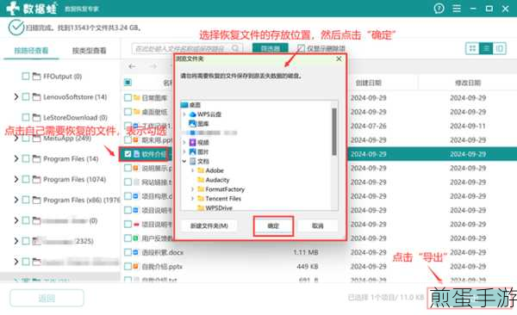Toggle show-deleted-only checkbox beside filter
This screenshot has height=315, width=517.
[x=301, y=48]
